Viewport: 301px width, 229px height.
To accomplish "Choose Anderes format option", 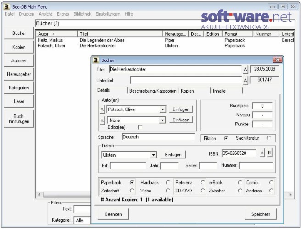I will point(271,191).
